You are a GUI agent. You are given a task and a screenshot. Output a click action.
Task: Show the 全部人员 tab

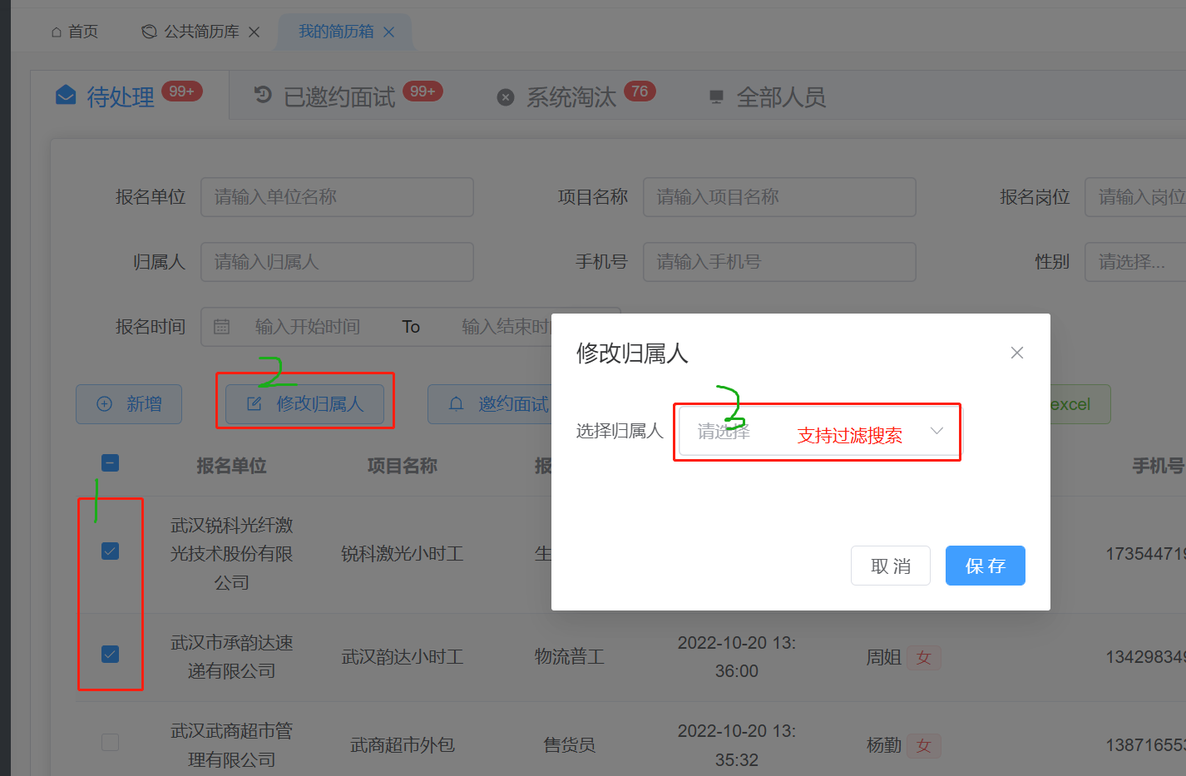tap(781, 97)
